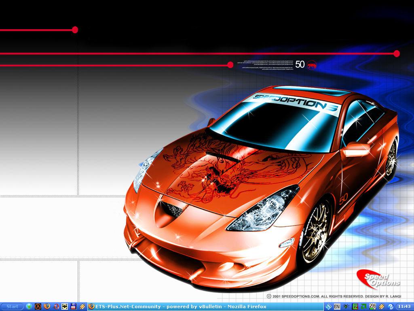Click the 11:43 taskbar clock

(404, 307)
